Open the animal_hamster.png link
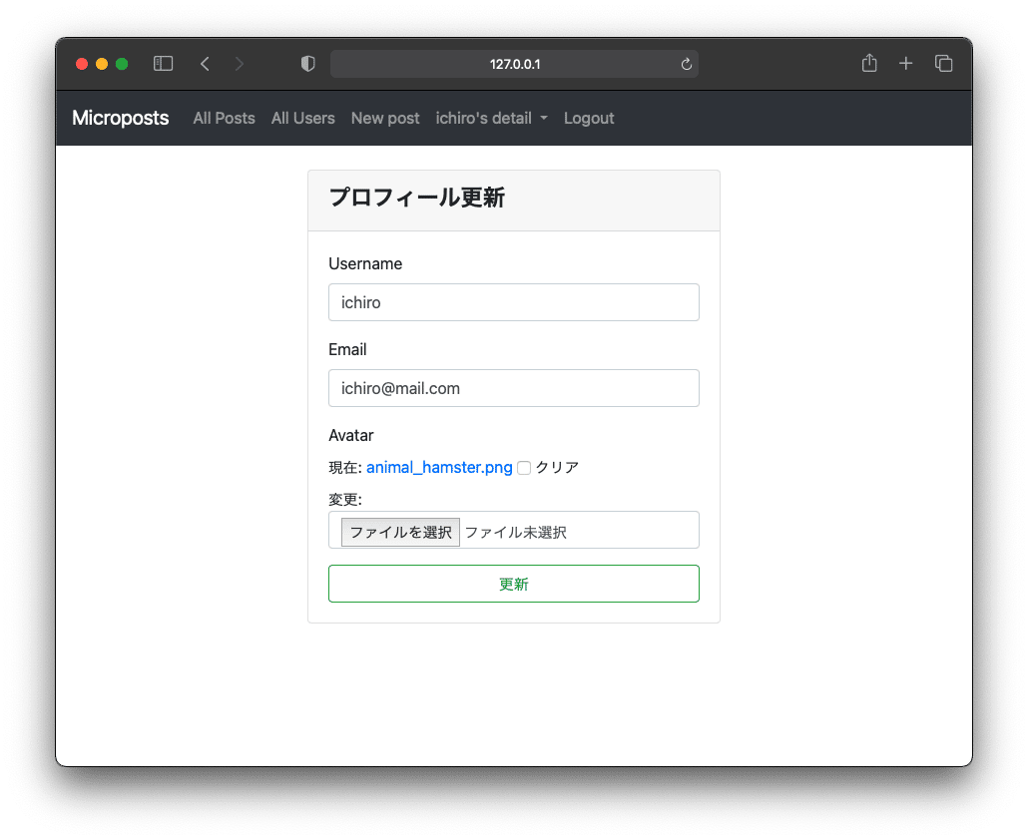 point(439,467)
